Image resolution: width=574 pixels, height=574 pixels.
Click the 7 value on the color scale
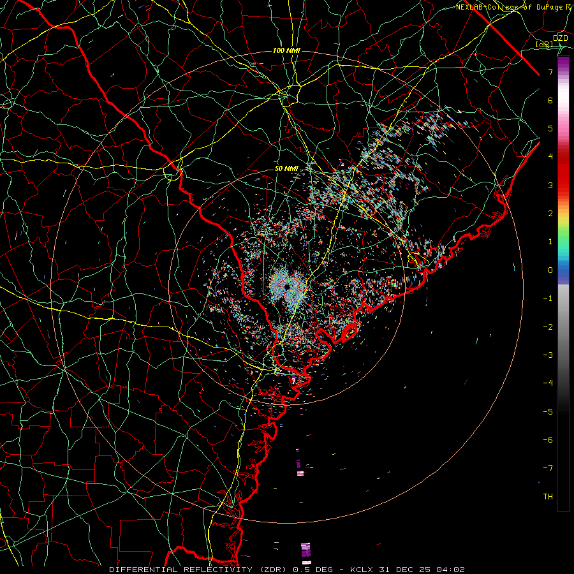[550, 71]
